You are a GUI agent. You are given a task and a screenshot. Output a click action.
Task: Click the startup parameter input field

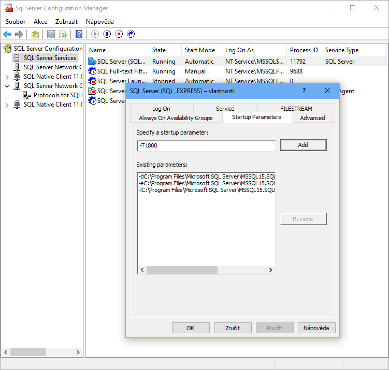(x=206, y=146)
